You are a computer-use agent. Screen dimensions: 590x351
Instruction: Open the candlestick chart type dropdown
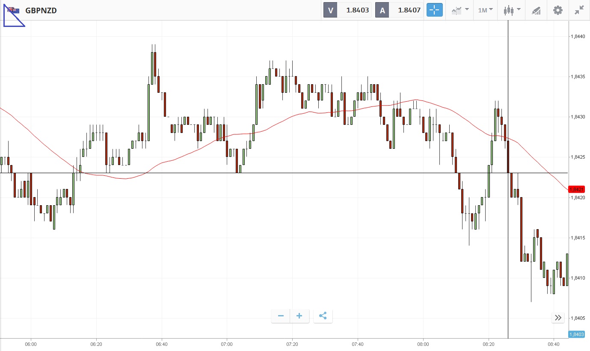pos(512,10)
